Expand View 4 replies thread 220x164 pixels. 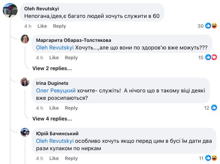pos(52,118)
